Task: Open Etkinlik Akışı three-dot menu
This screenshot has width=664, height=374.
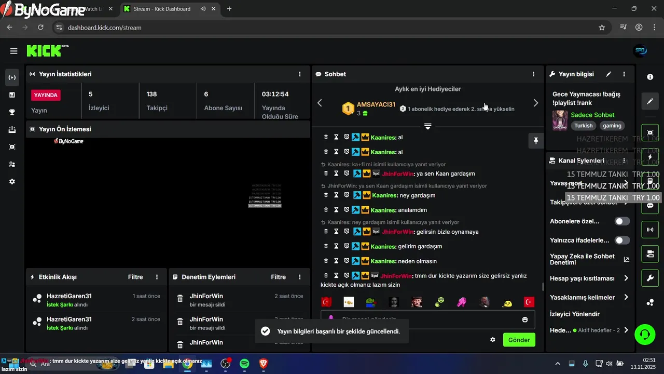Action: (x=157, y=277)
